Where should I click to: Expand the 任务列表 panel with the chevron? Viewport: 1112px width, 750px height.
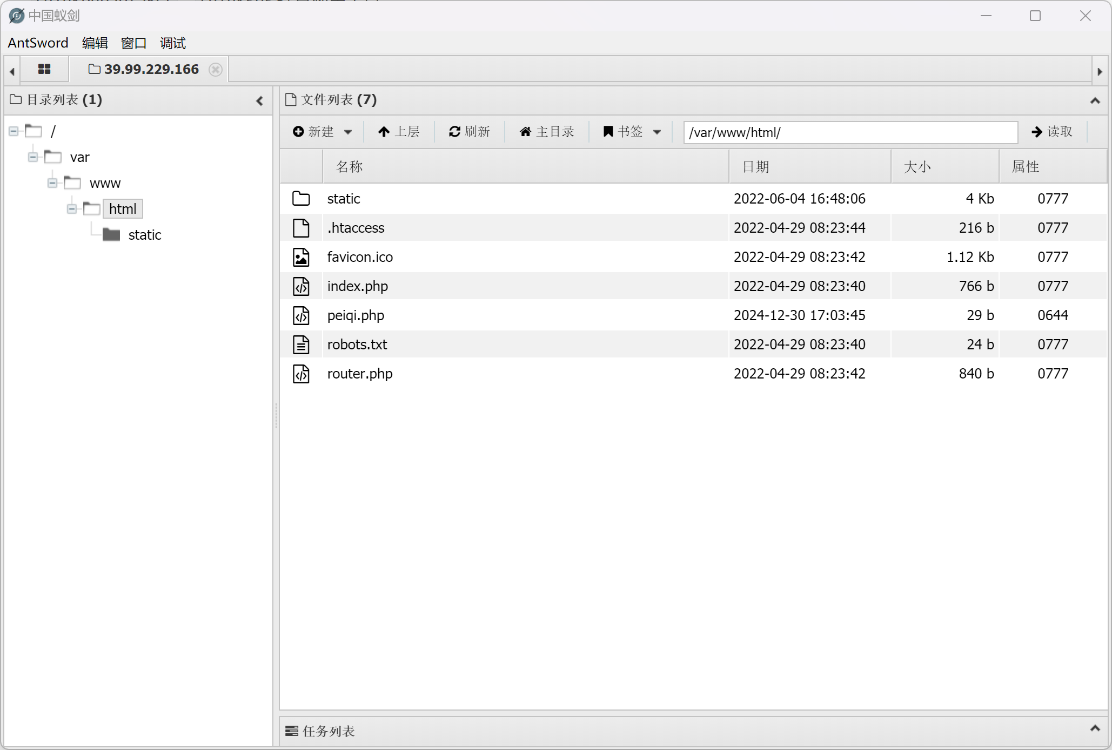pos(1095,728)
